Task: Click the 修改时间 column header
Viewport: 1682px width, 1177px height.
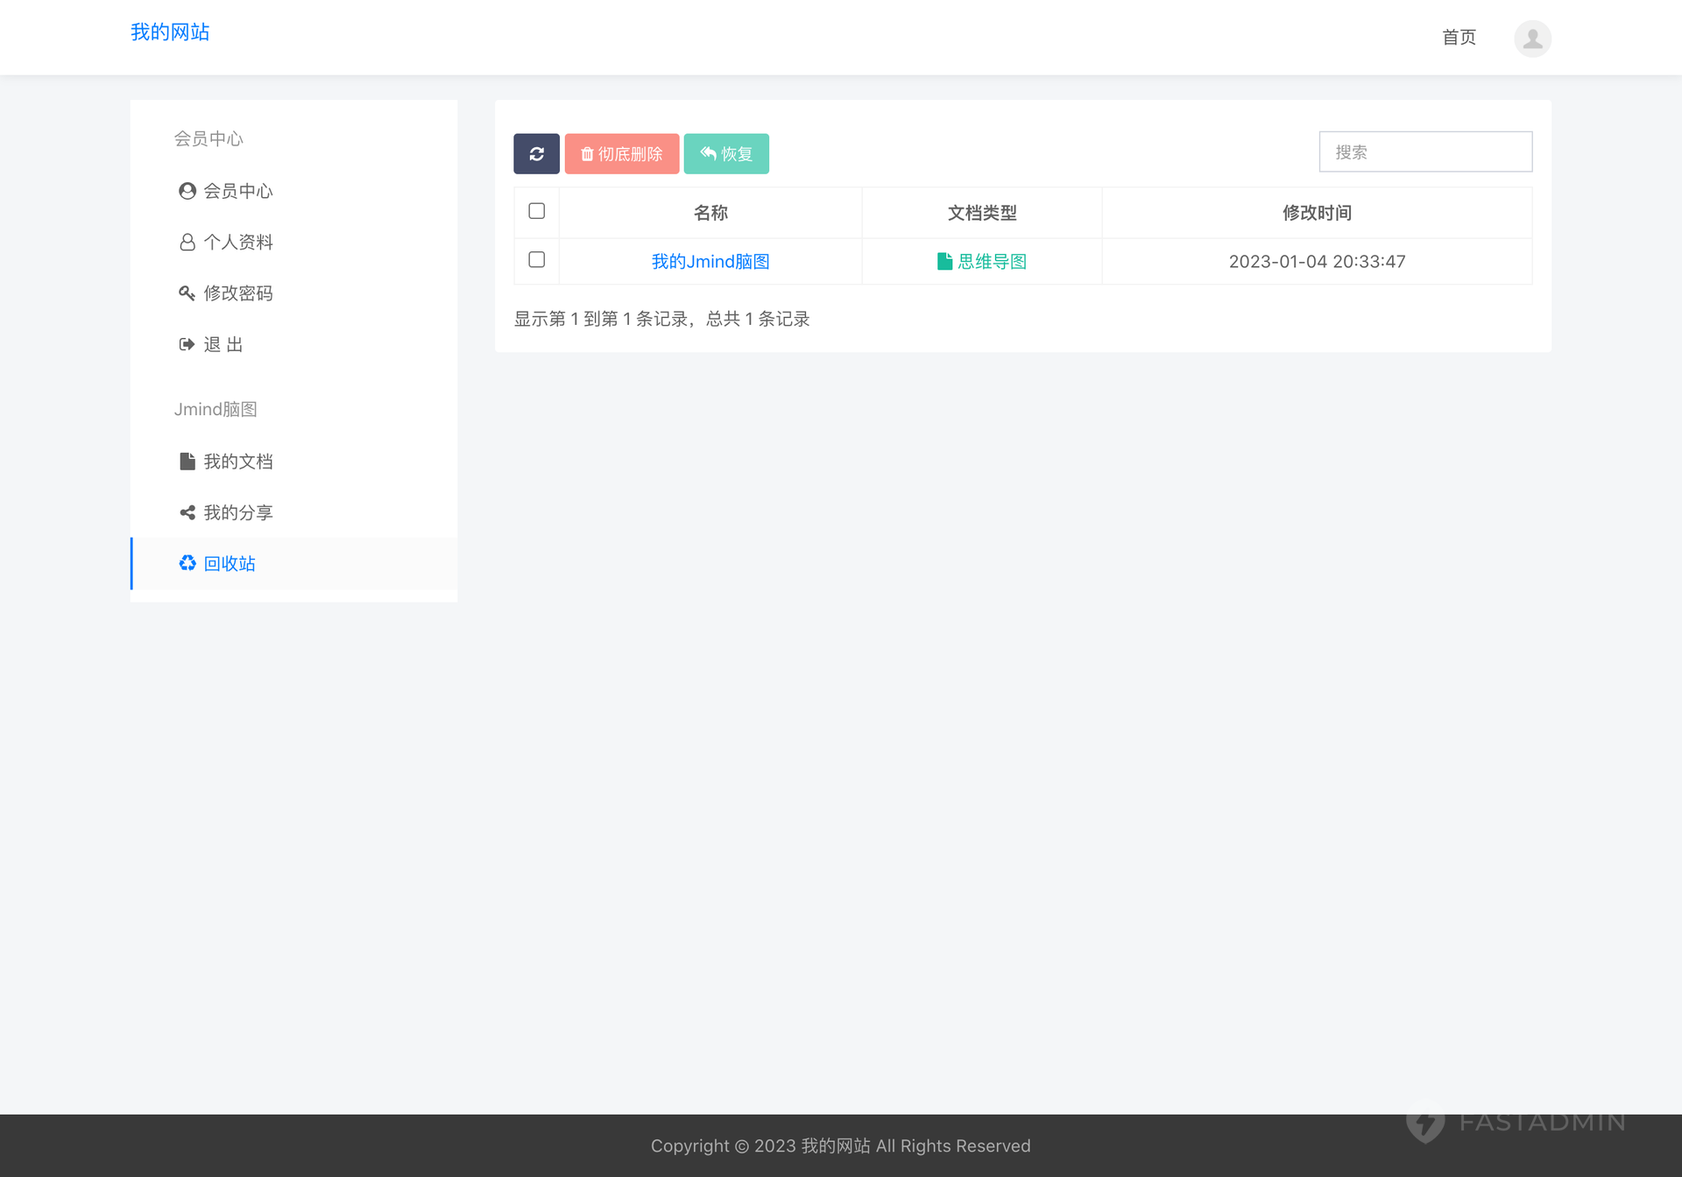Action: point(1316,213)
